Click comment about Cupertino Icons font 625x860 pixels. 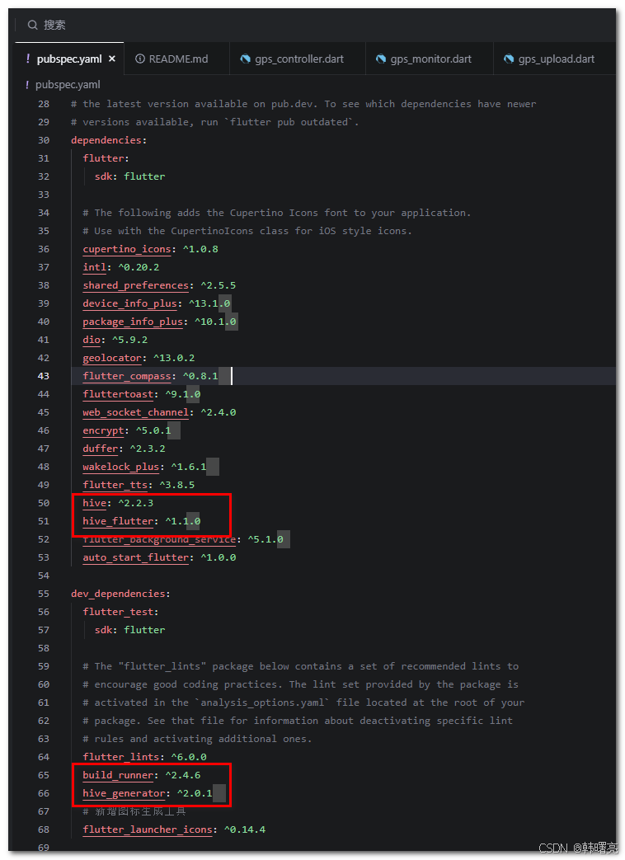pos(277,213)
